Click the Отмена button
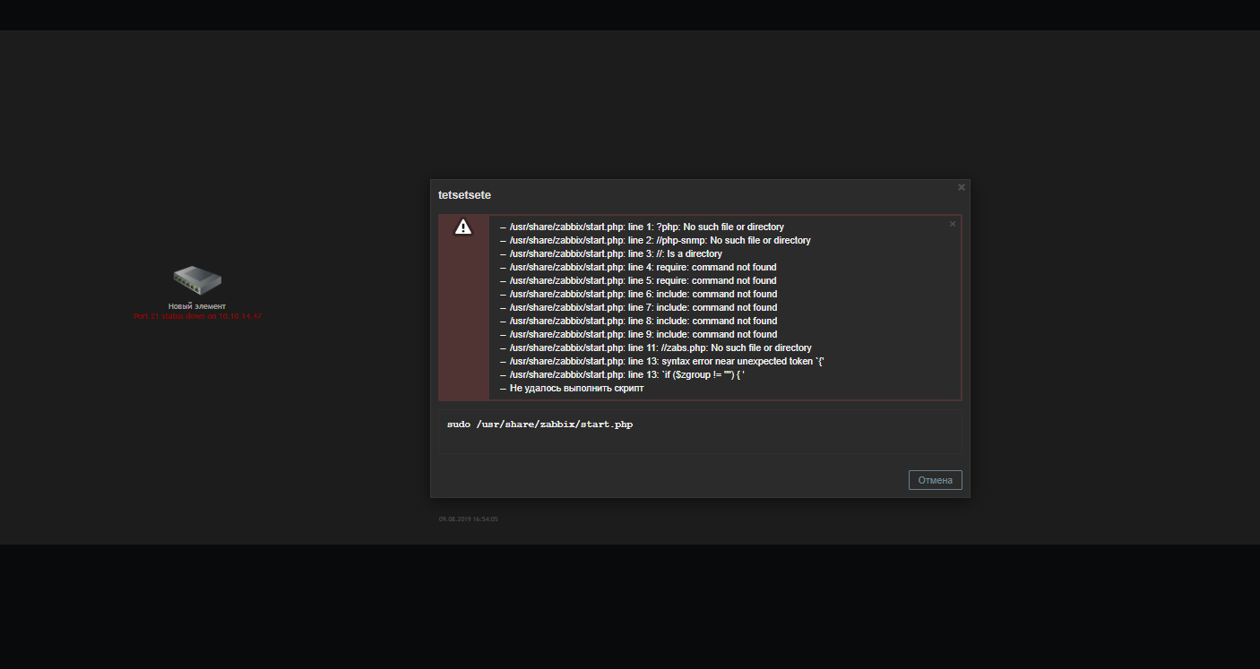Viewport: 1260px width, 669px height. click(935, 480)
